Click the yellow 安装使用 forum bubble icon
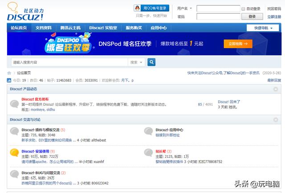The width and height of the screenshot is (285, 193). (14, 152)
